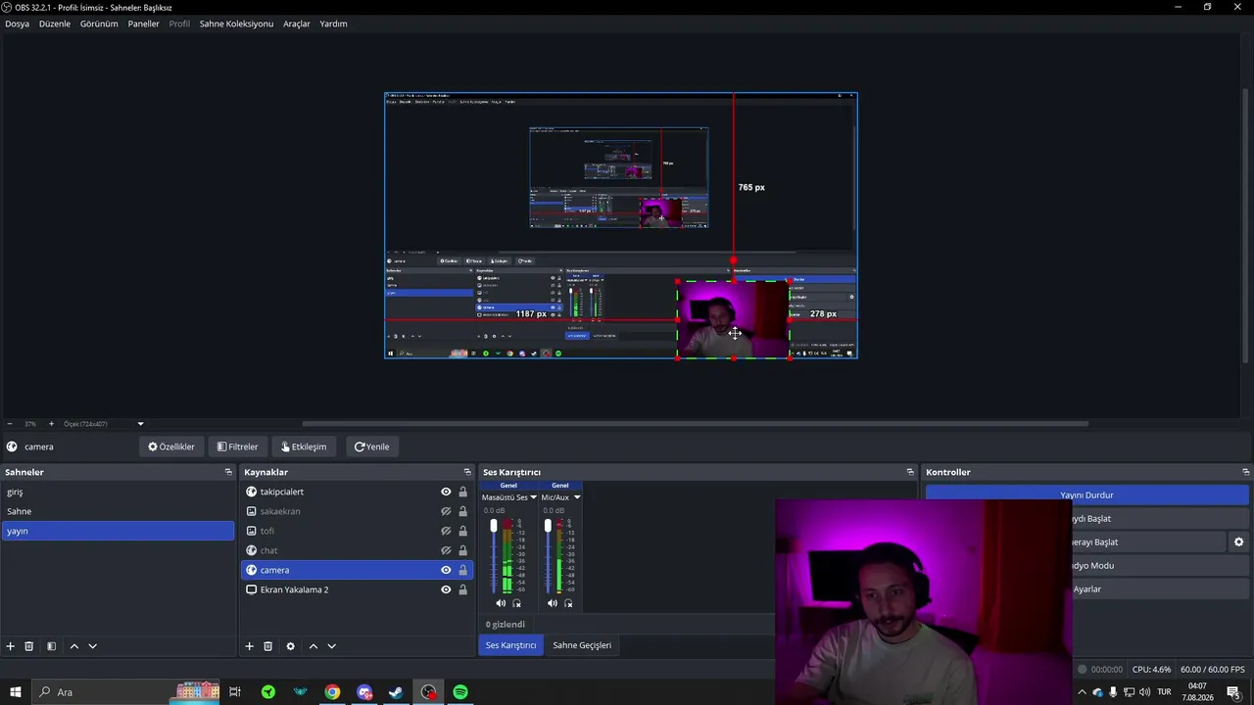Select the Ekran Yakalama 2 source
Viewport: 1254px width, 705px height.
coord(357,589)
